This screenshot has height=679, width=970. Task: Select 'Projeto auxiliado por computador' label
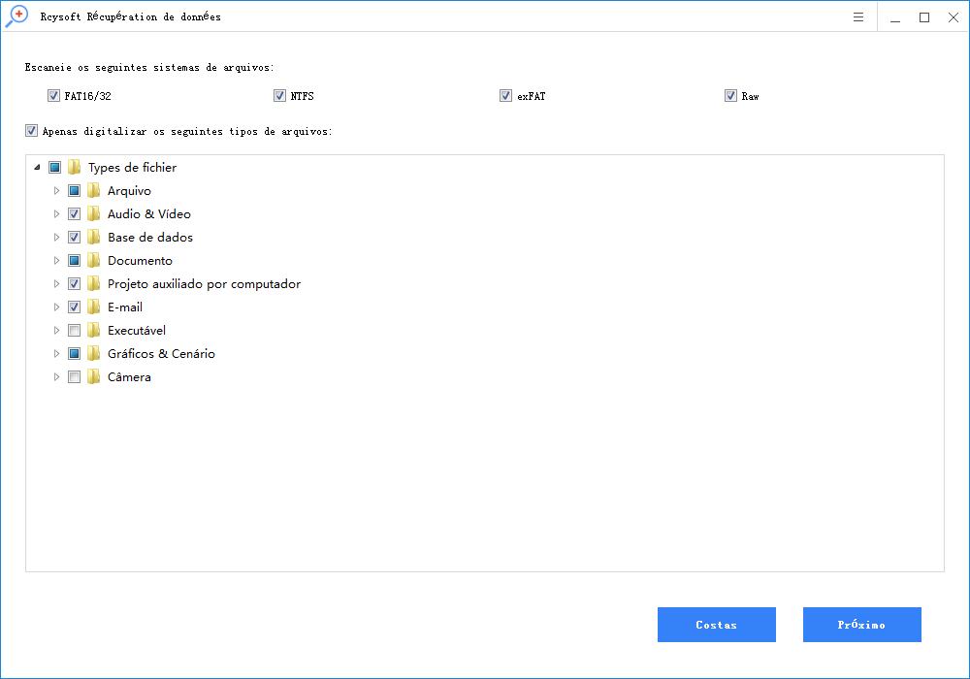pyautogui.click(x=204, y=284)
